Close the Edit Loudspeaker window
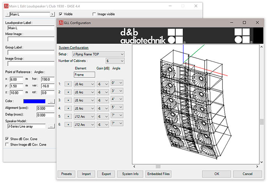The height and width of the screenshot is (183, 269). (x=196, y=6)
